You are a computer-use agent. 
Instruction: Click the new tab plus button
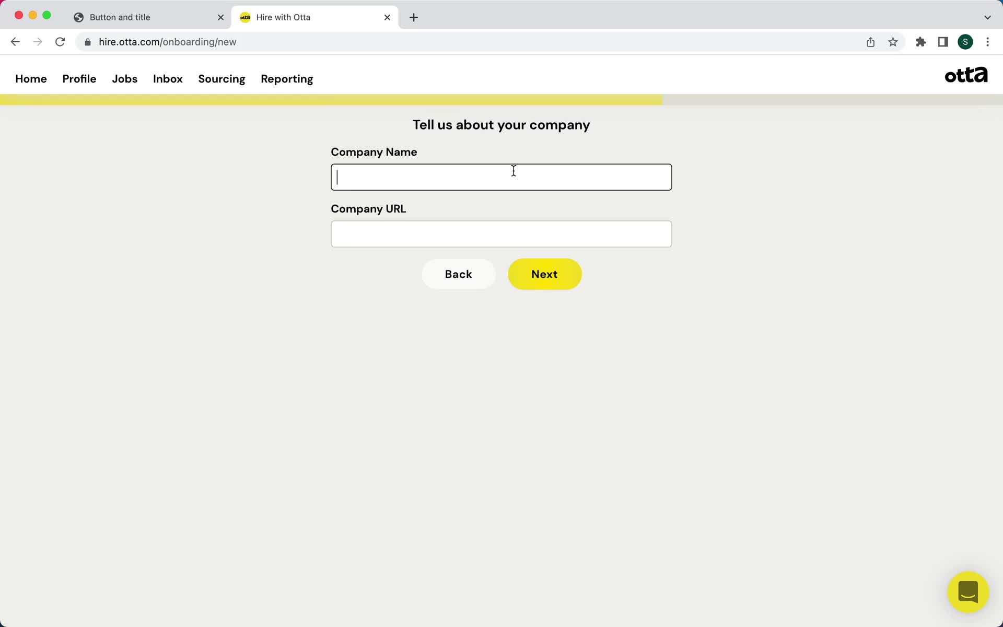(x=414, y=17)
